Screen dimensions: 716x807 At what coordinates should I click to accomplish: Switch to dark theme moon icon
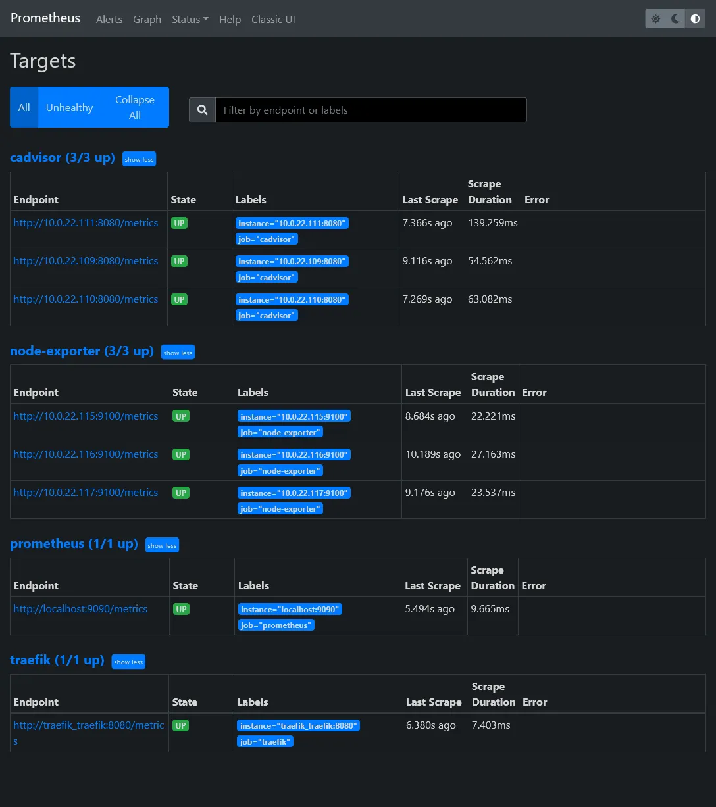pyautogui.click(x=675, y=19)
